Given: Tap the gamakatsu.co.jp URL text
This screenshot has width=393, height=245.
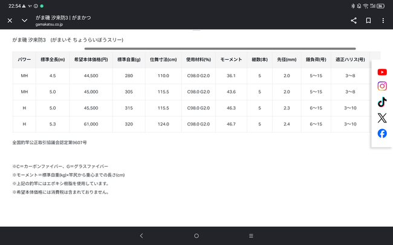Looking at the screenshot, I should (x=49, y=24).
